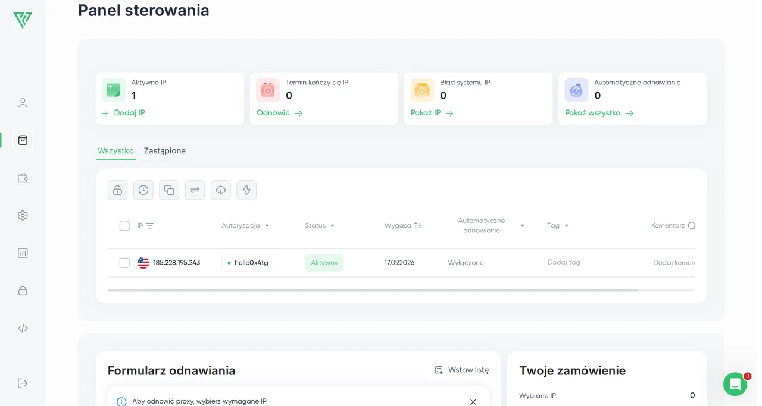
Task: Click the green logo in sidebar
Action: point(23,20)
